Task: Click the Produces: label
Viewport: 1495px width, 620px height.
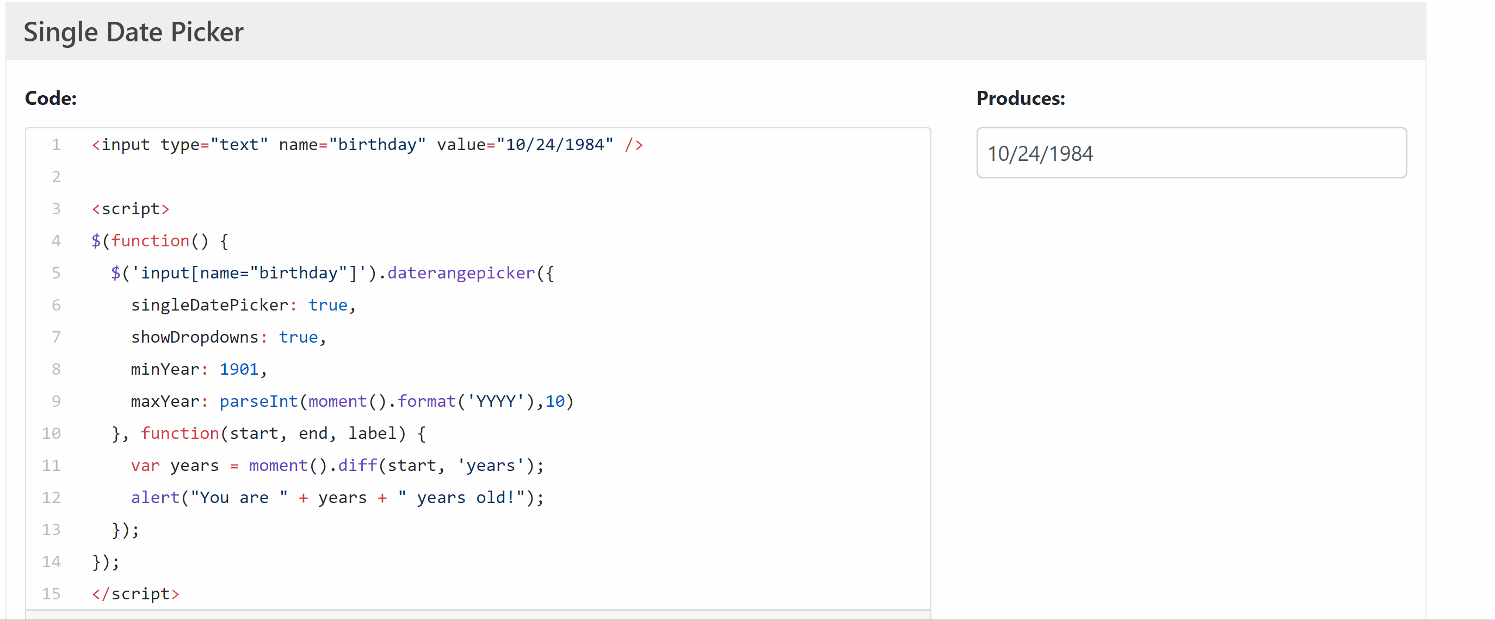Action: [1020, 98]
